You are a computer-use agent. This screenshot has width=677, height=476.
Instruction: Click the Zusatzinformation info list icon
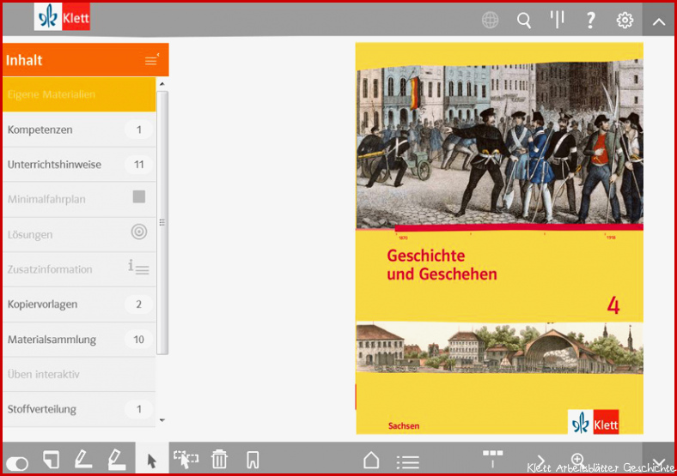click(x=138, y=268)
